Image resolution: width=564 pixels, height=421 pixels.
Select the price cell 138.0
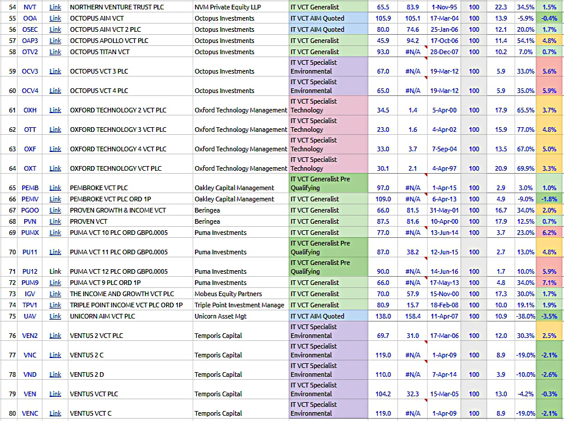coord(383,316)
